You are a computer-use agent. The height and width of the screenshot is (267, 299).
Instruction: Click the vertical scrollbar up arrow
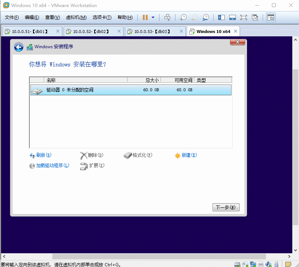click(295, 40)
